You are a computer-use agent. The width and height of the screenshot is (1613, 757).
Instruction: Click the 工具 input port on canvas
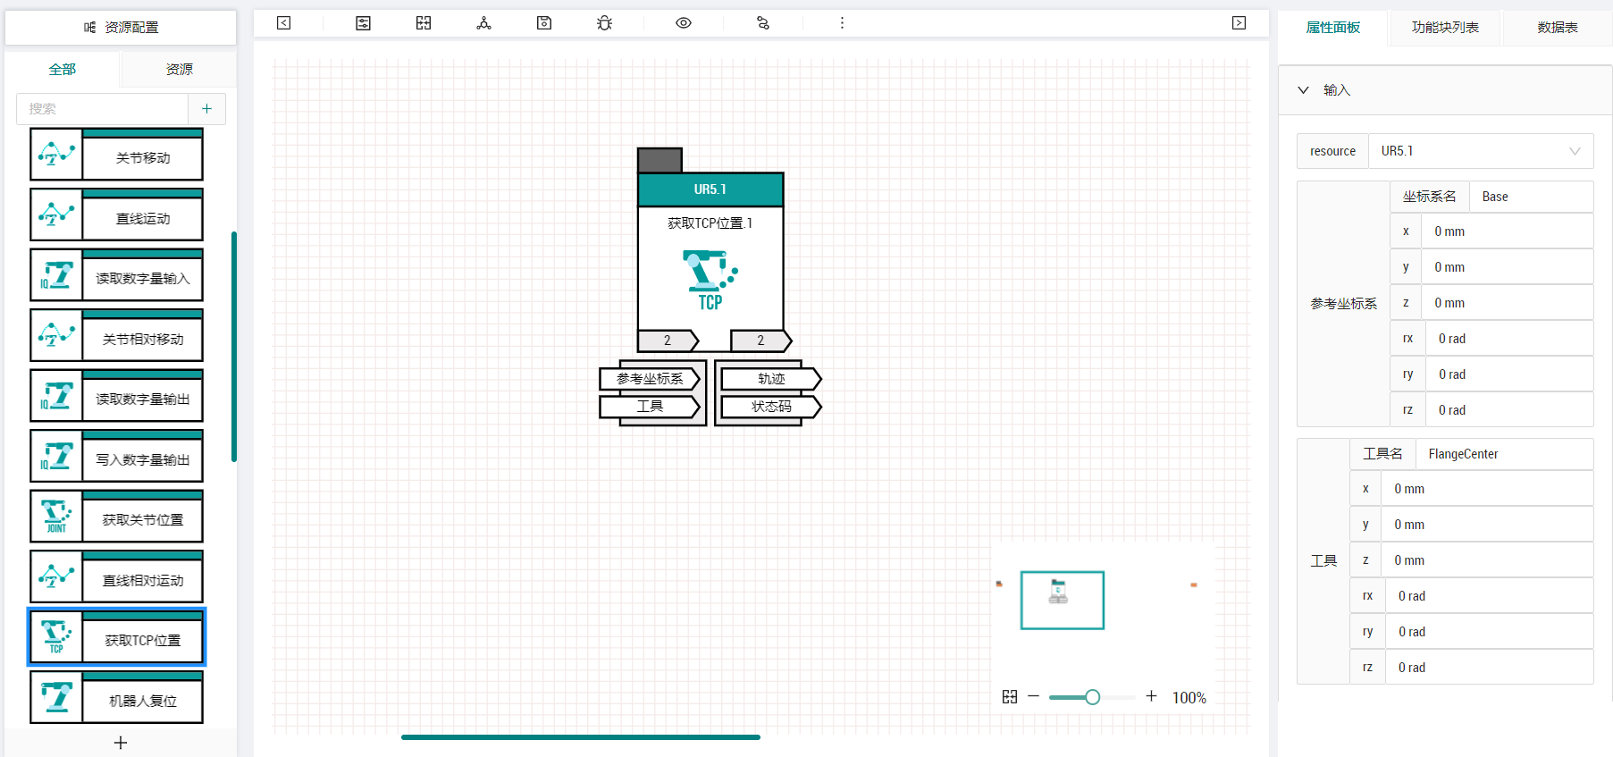(650, 407)
